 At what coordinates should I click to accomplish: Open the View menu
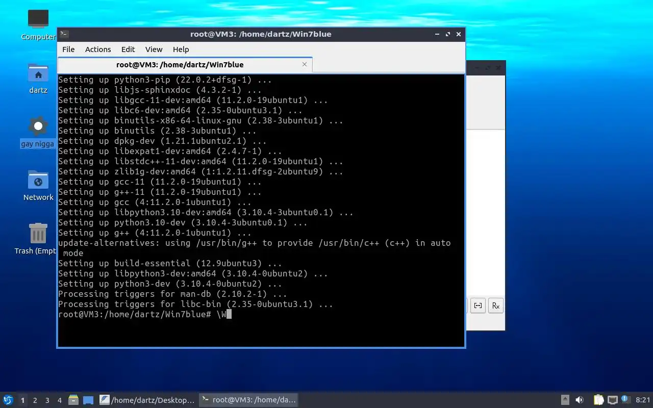(154, 49)
